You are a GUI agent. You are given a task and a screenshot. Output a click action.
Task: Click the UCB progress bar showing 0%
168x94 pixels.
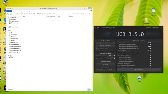point(139,70)
